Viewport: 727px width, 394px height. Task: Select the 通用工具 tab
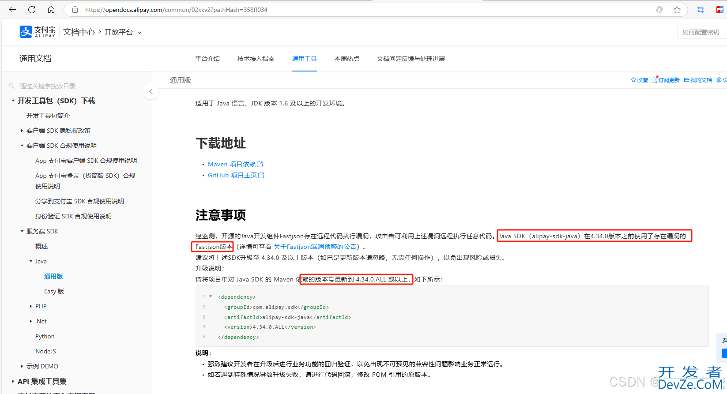click(x=305, y=59)
